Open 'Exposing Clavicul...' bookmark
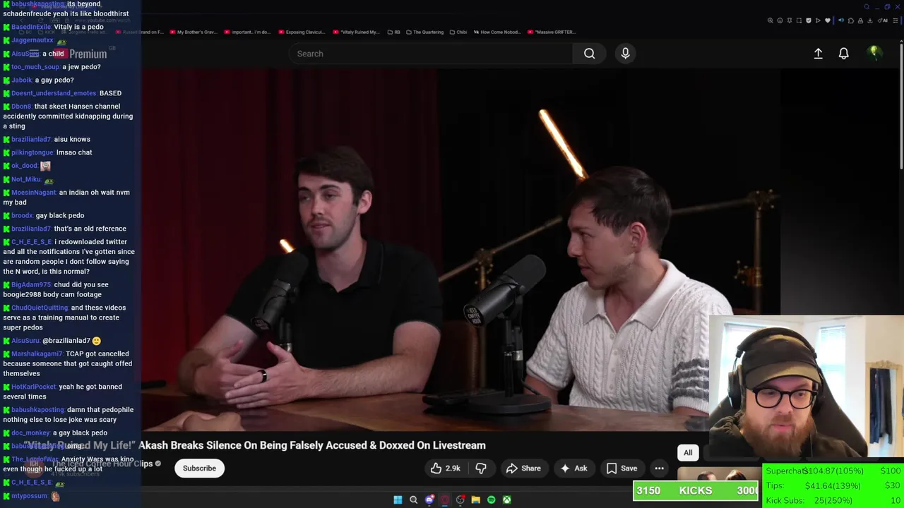 click(302, 32)
